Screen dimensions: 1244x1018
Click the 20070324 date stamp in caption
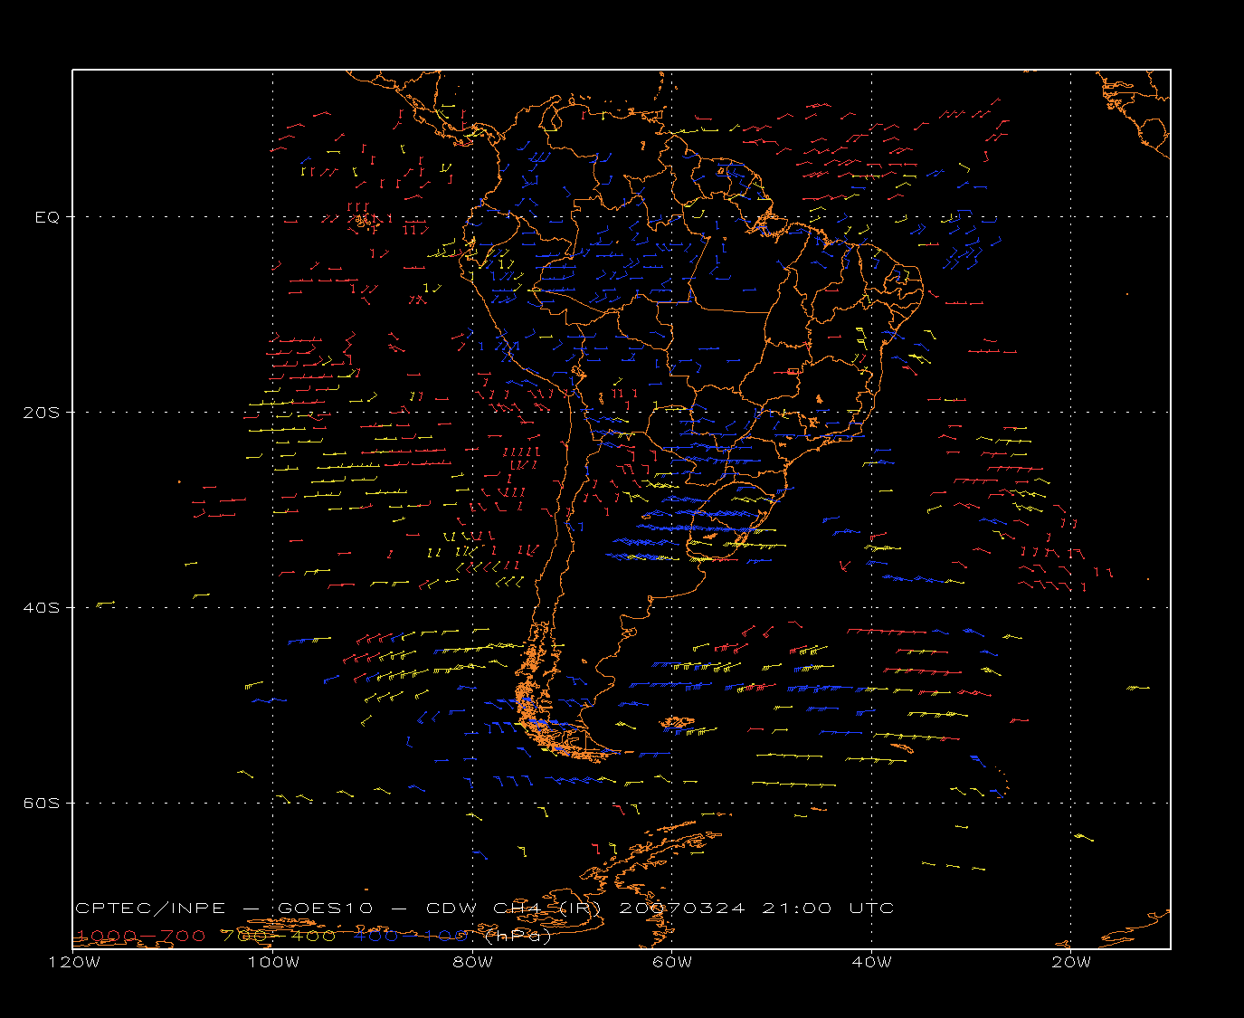(682, 908)
